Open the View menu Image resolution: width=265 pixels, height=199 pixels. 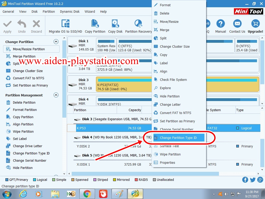[x=23, y=11]
